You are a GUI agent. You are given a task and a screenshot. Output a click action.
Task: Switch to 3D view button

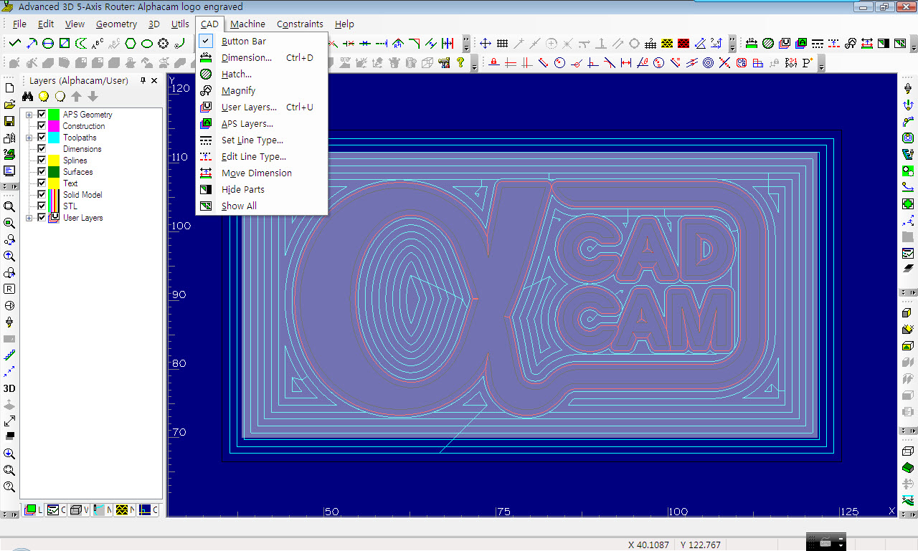[9, 388]
